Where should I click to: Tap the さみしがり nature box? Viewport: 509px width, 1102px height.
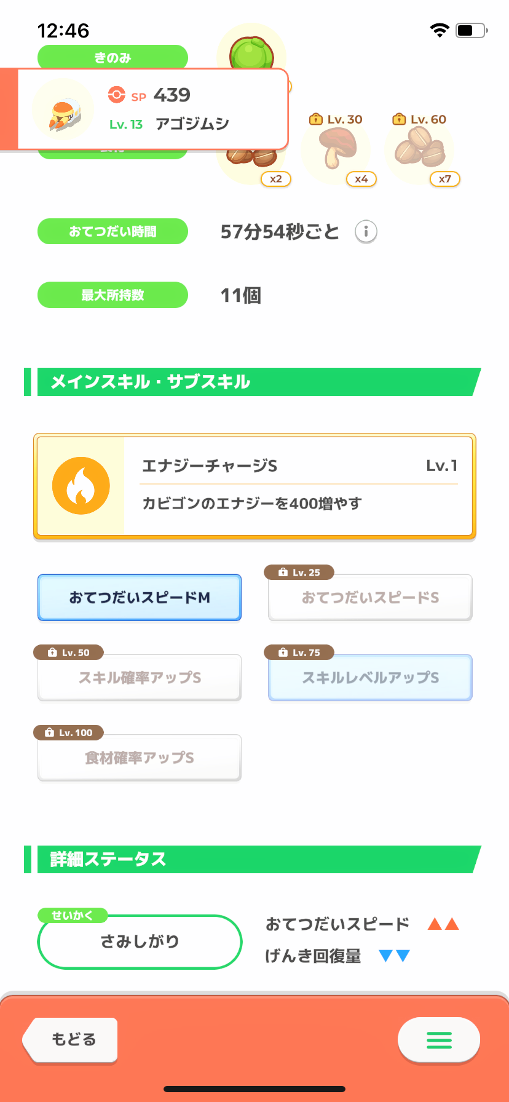(140, 941)
